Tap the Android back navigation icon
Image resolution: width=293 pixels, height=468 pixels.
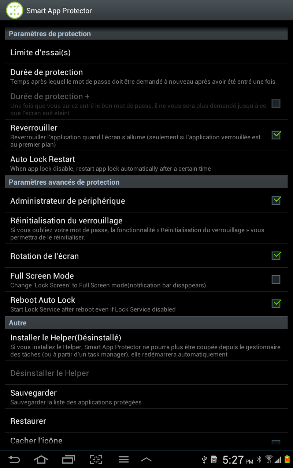14,460
